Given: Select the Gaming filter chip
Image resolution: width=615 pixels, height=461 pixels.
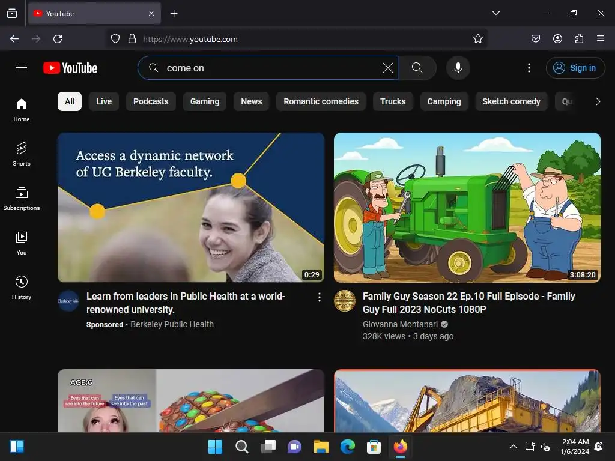Looking at the screenshot, I should click(205, 101).
